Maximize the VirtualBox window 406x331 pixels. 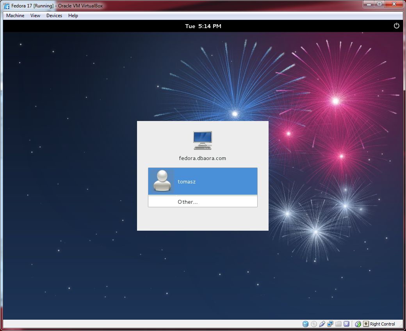pyautogui.click(x=379, y=4)
